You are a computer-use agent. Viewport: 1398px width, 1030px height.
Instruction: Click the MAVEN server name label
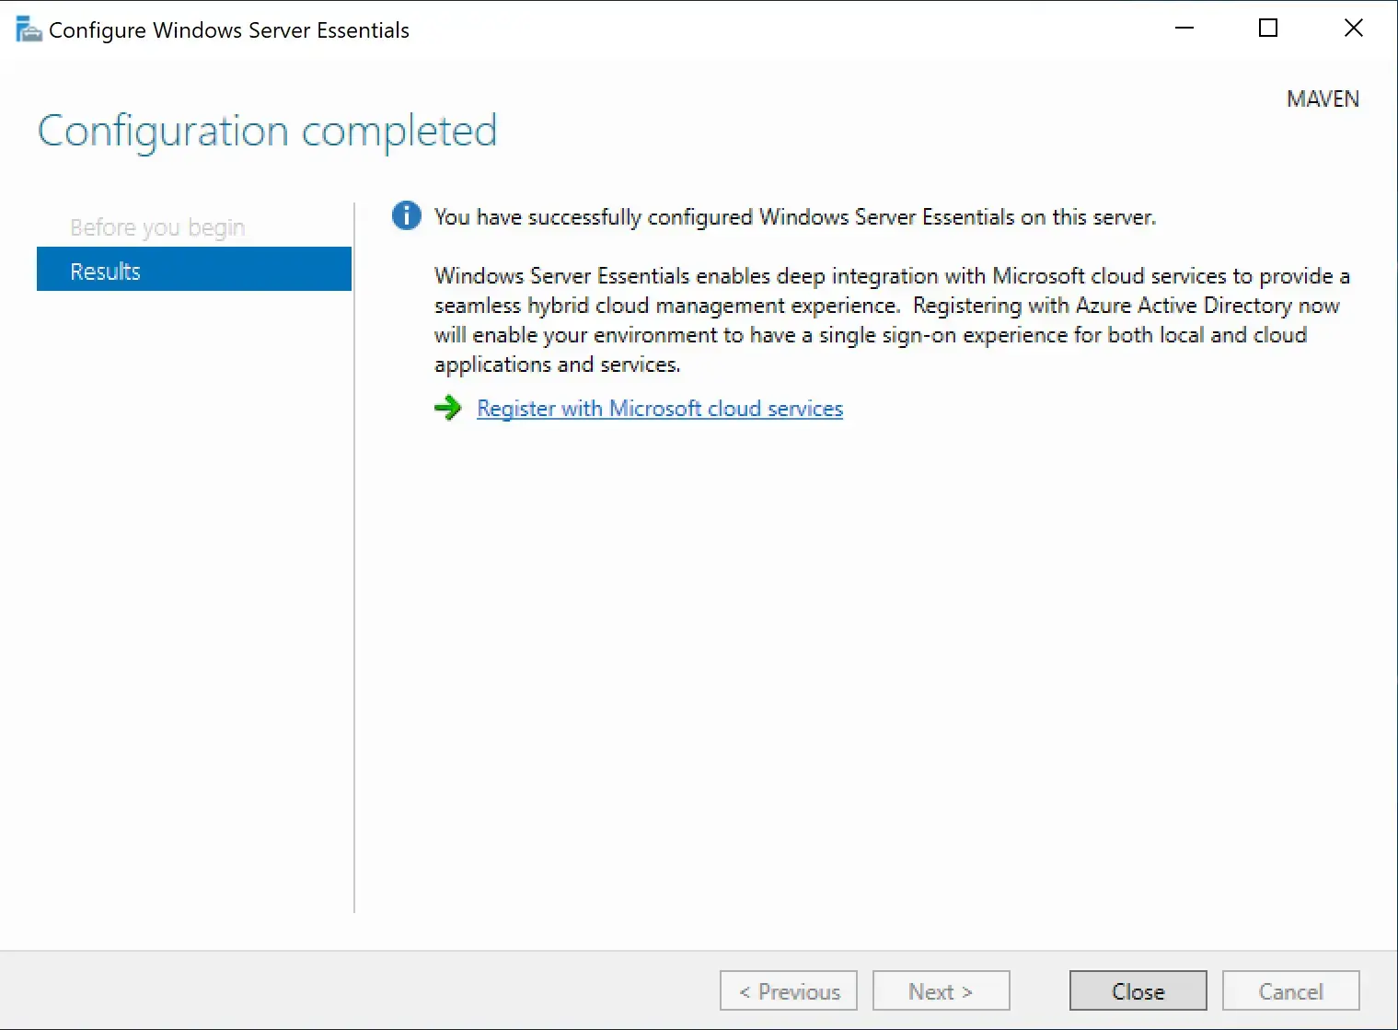coord(1323,98)
